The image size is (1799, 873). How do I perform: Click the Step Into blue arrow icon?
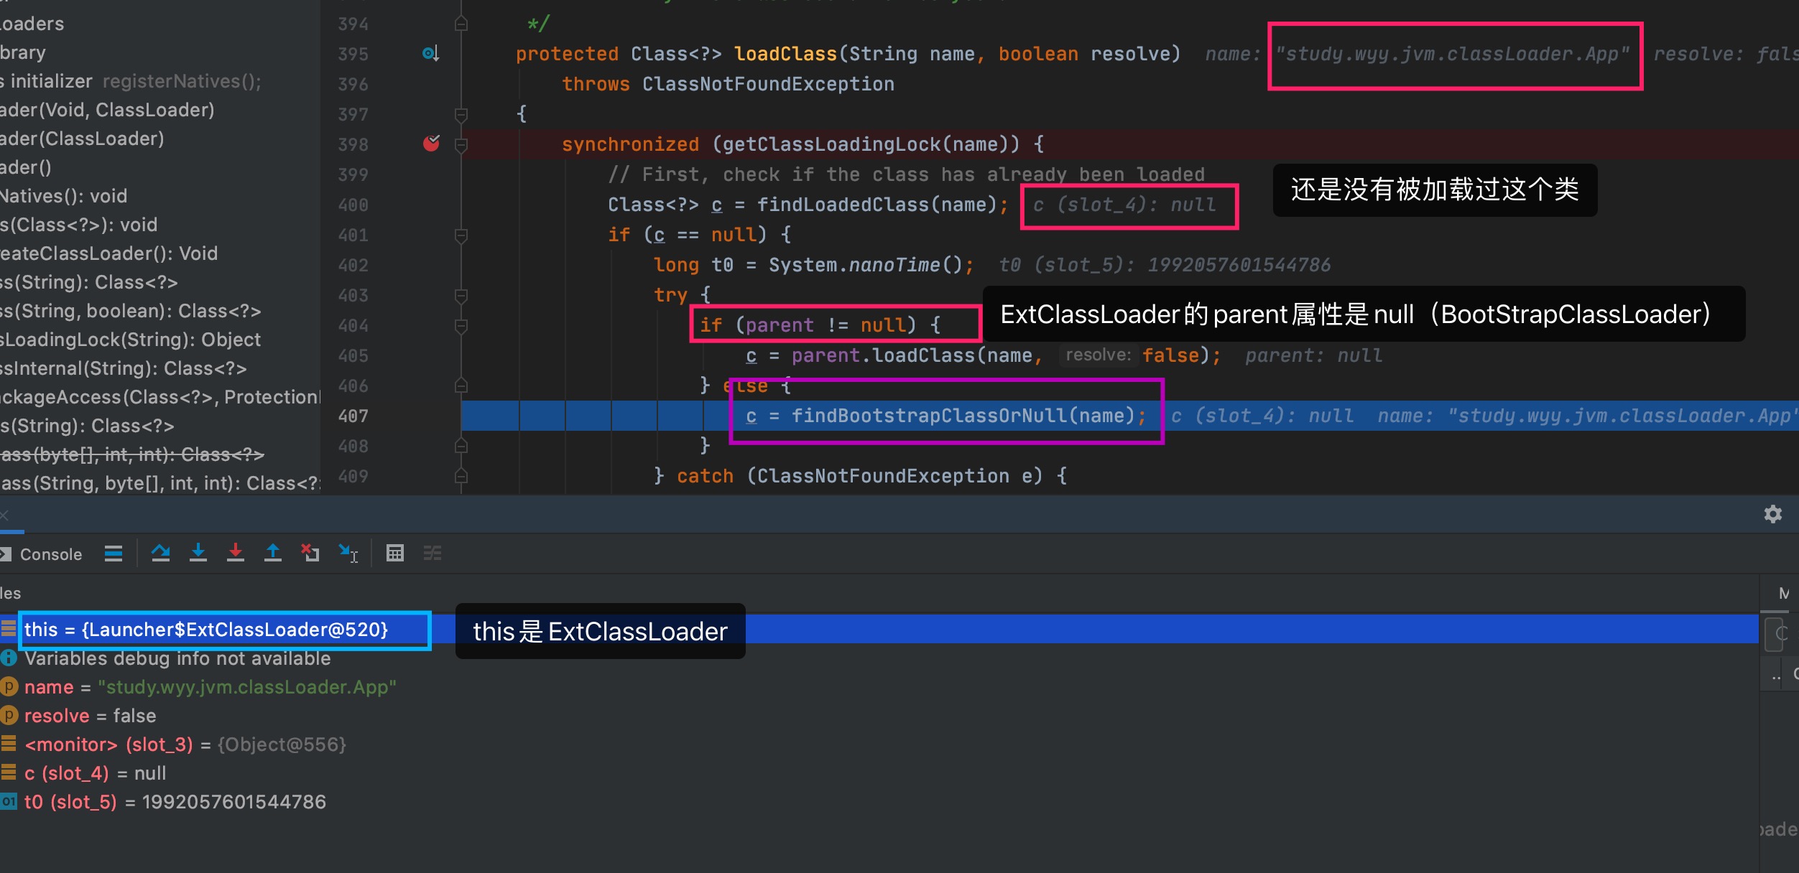[198, 553]
